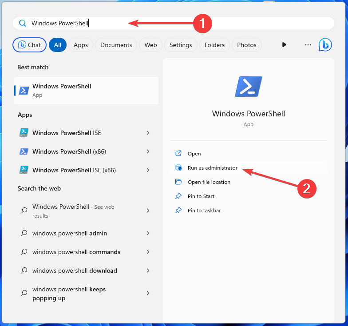This screenshot has height=326, width=348.
Task: Click the Bing icon at top right
Action: 325,45
